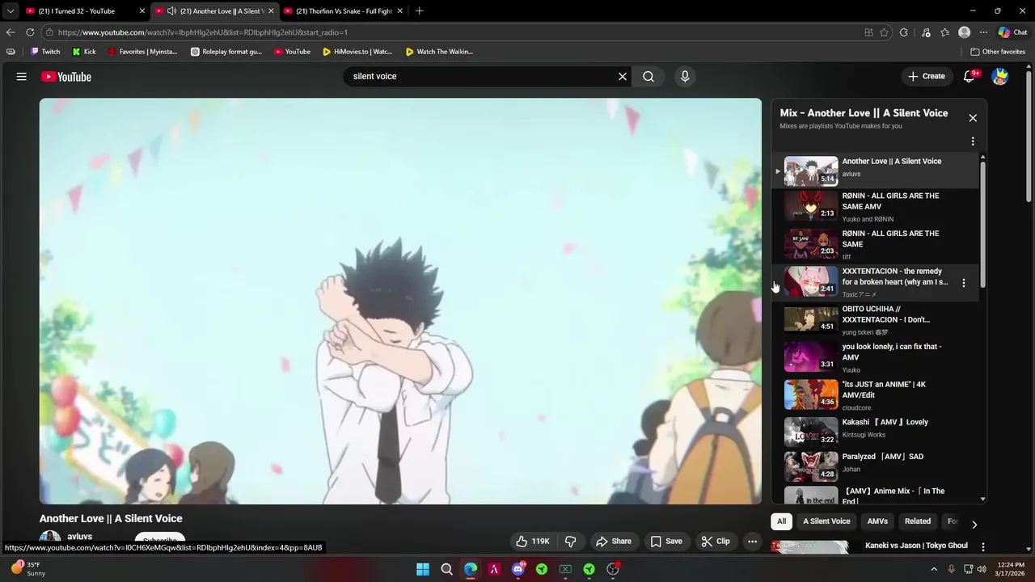Image resolution: width=1035 pixels, height=582 pixels.
Task: Open the browser profile icon
Action: (x=964, y=32)
